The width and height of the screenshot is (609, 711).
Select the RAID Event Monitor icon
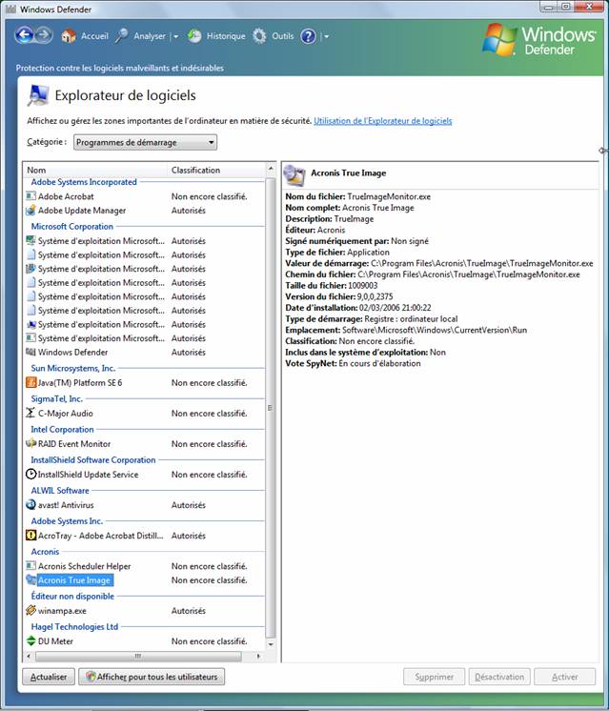[x=30, y=443]
